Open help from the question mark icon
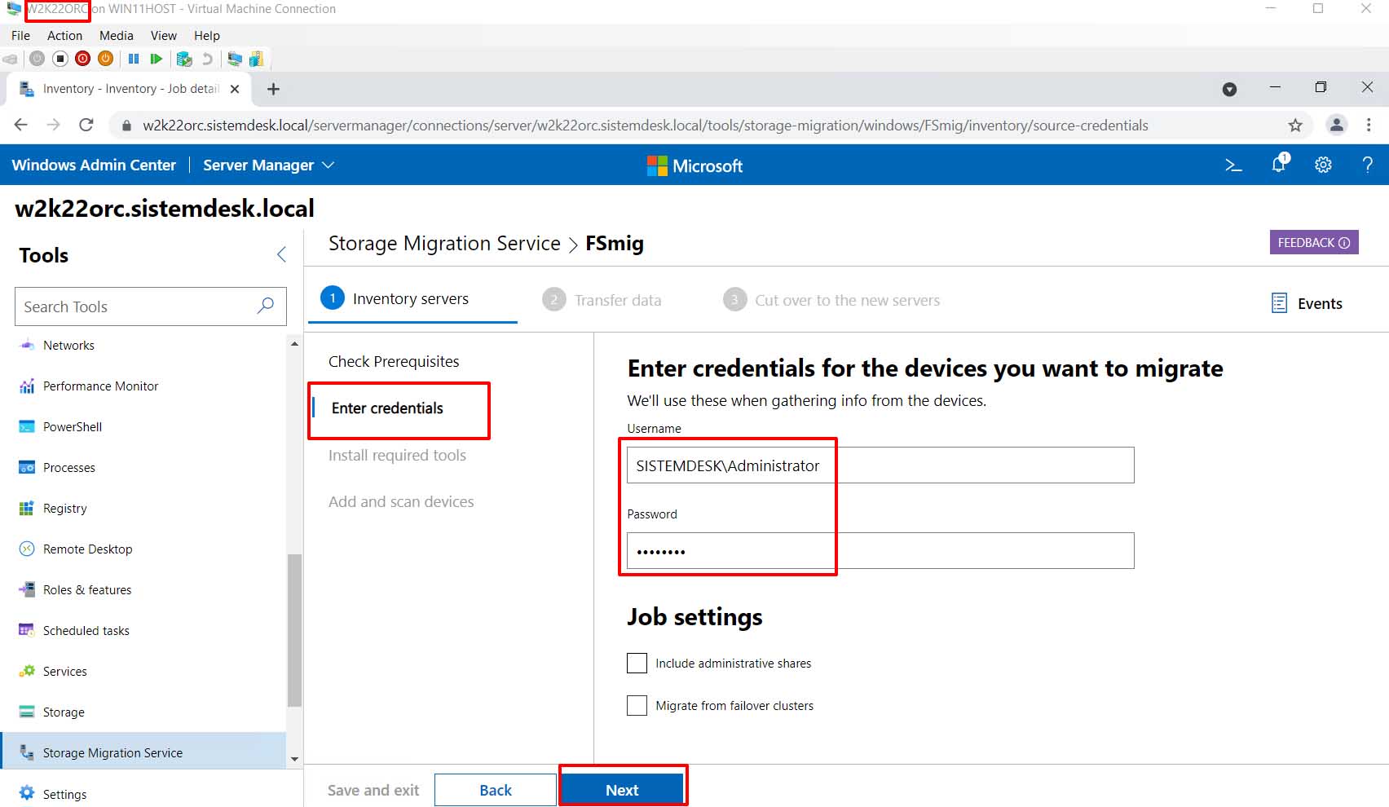1389x807 pixels. pyautogui.click(x=1367, y=165)
